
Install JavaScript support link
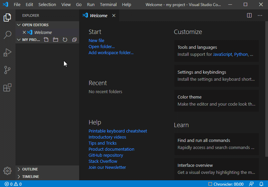222,54
